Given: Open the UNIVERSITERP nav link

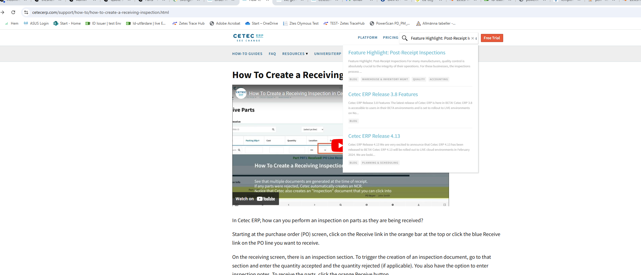Looking at the screenshot, I should click(327, 54).
